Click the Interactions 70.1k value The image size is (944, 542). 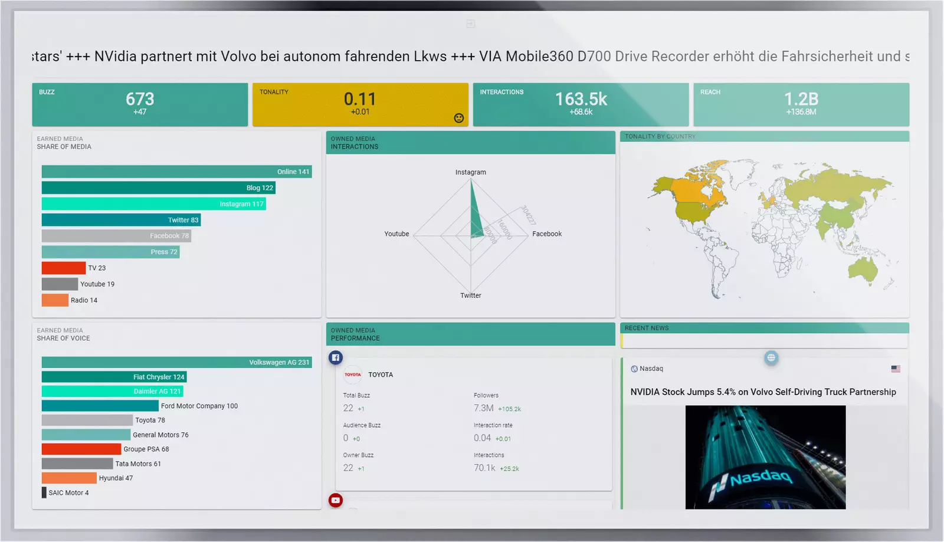484,468
